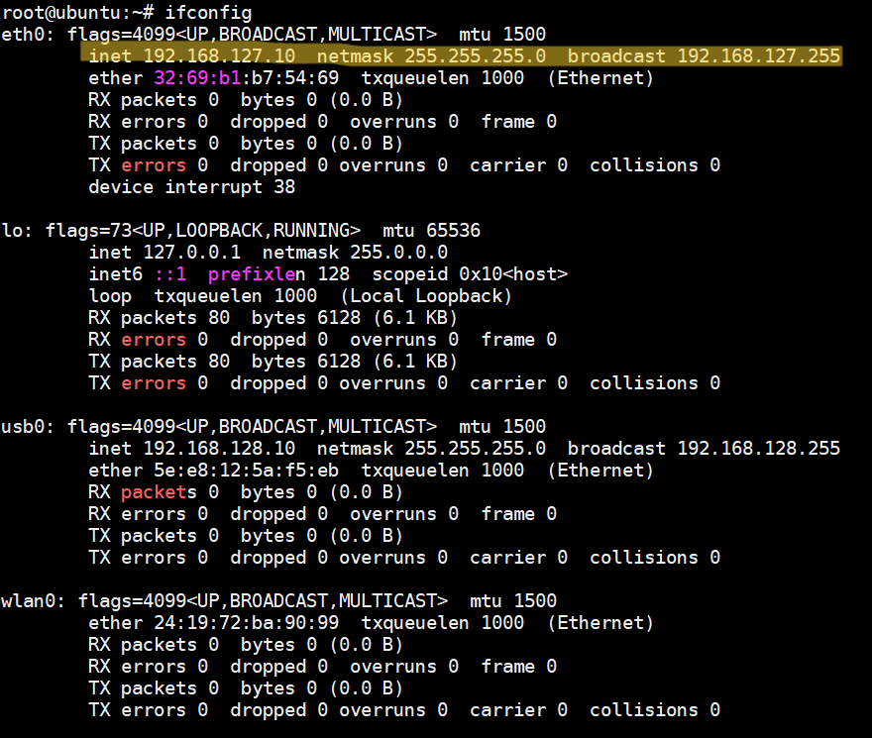Select the highlighted IP address 192.168.127.10
This screenshot has height=738, width=872.
click(219, 56)
